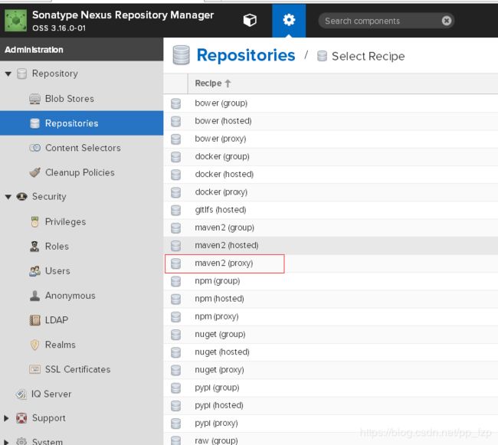Expand the System tree node

coord(6,442)
